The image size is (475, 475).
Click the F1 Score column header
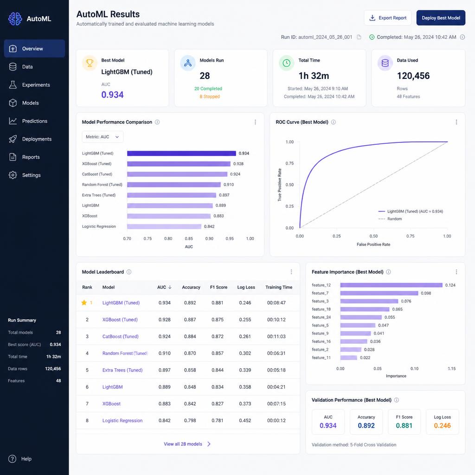pos(218,287)
